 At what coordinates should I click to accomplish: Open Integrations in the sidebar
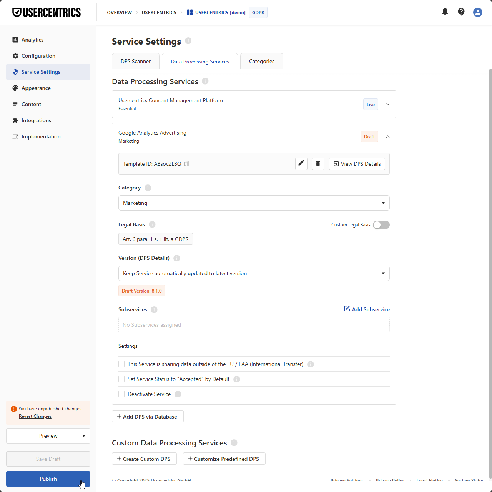48,120
